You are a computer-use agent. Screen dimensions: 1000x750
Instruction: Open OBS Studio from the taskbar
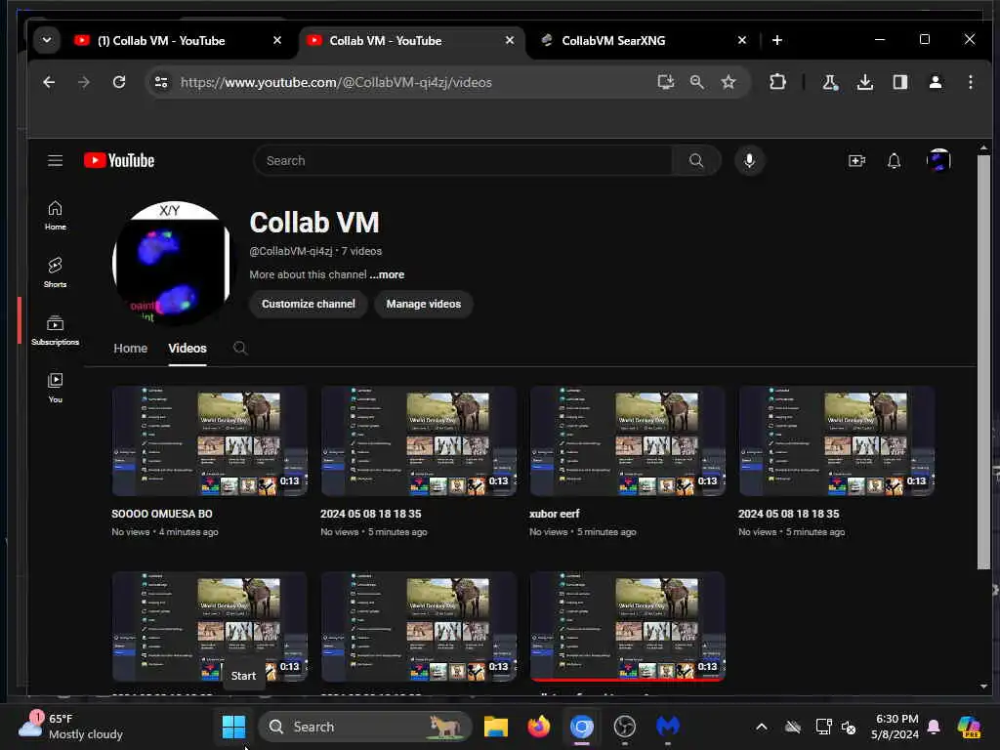[x=624, y=727]
